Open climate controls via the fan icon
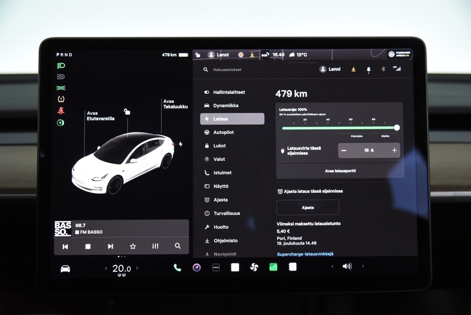Screen dimensions: 471x315 (x=255, y=267)
